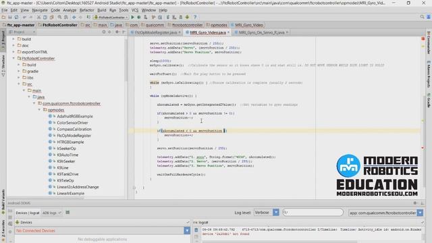
Task: Click the Synchronize toolbar icon
Action: coord(16,17)
